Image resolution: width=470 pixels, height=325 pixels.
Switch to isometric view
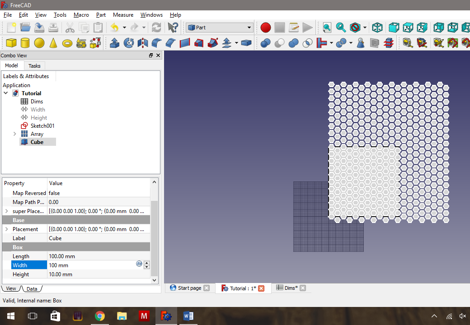[377, 27]
